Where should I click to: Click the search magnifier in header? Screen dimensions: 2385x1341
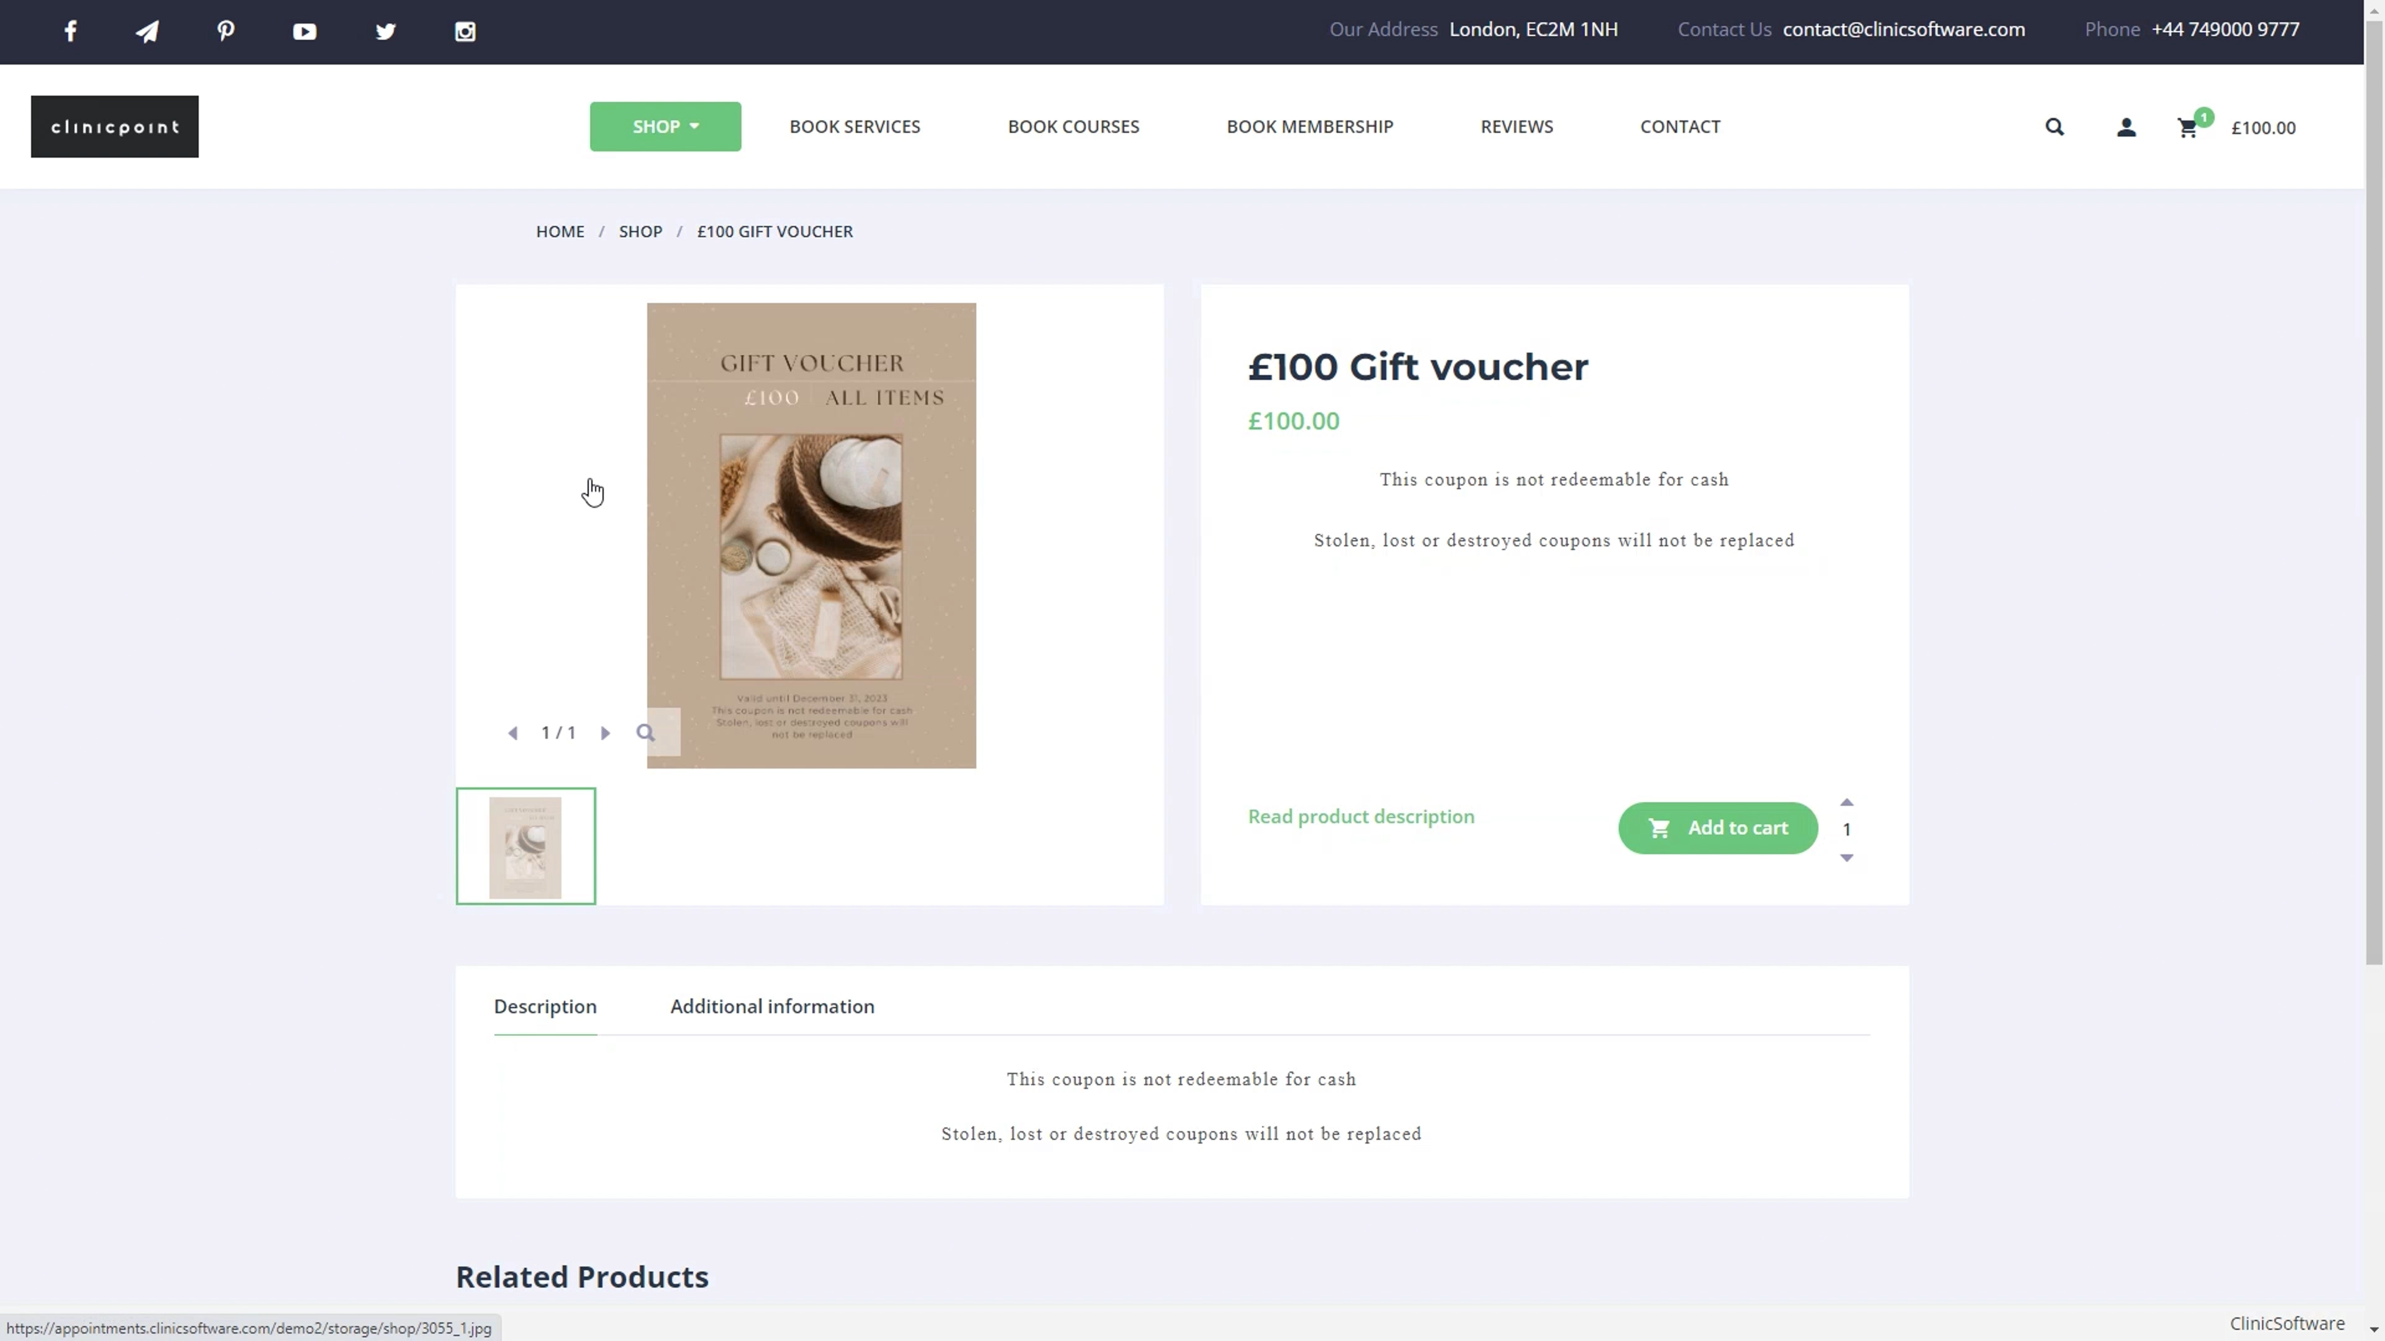[2055, 127]
